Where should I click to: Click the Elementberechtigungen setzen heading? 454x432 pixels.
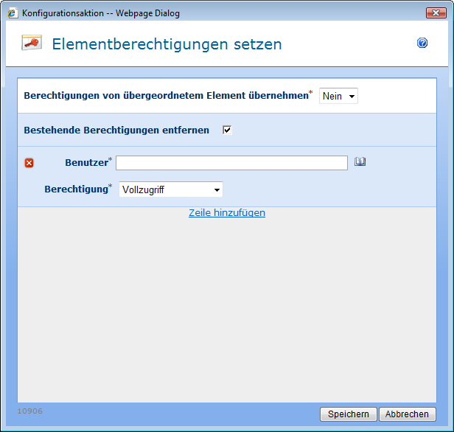pos(167,44)
